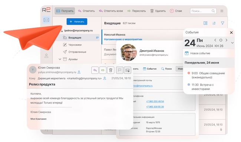Open the contacts sidebar icon
The height and width of the screenshot is (142, 241).
(x=46, y=56)
